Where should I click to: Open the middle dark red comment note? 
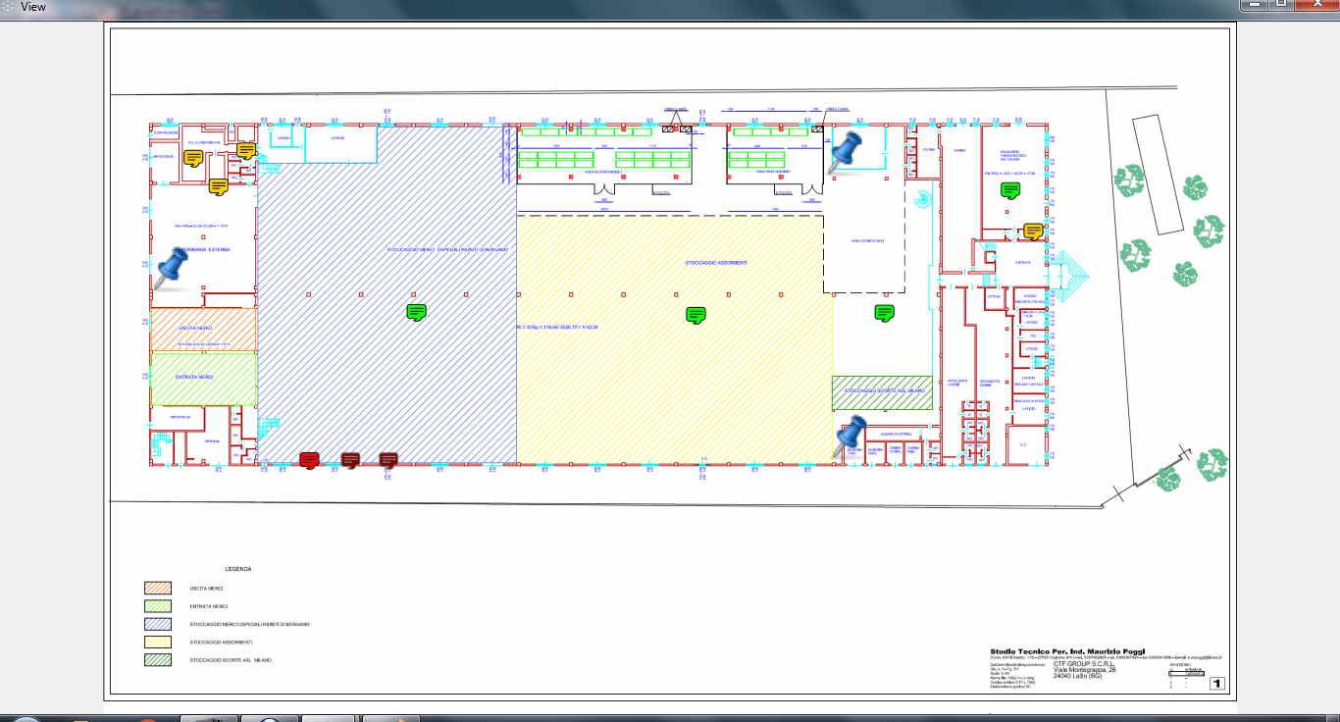350,459
